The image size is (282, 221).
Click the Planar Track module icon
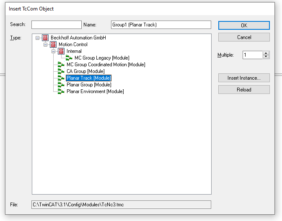coord(61,78)
